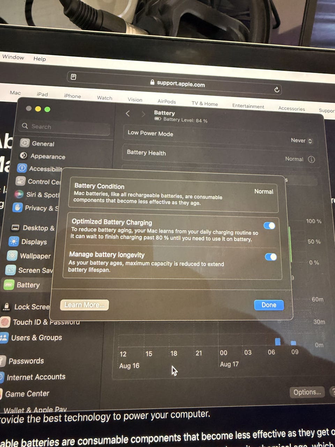Screen dimensions: 335x447
Task: Open the Wallpaper icon in sidebar
Action: pyautogui.click(x=12, y=256)
